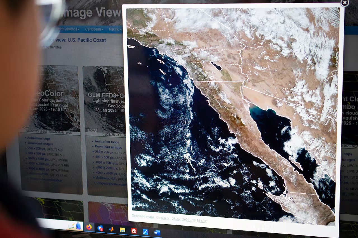Expand the North America navigation dropdown

pos(69,29)
